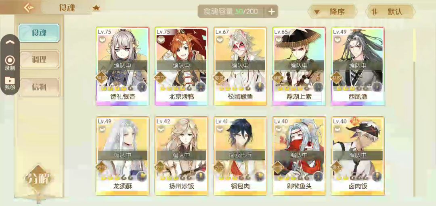Viewport: 436px width, 206px height.
Task: Collapse the floating recorder panel chevron
Action: [10, 42]
